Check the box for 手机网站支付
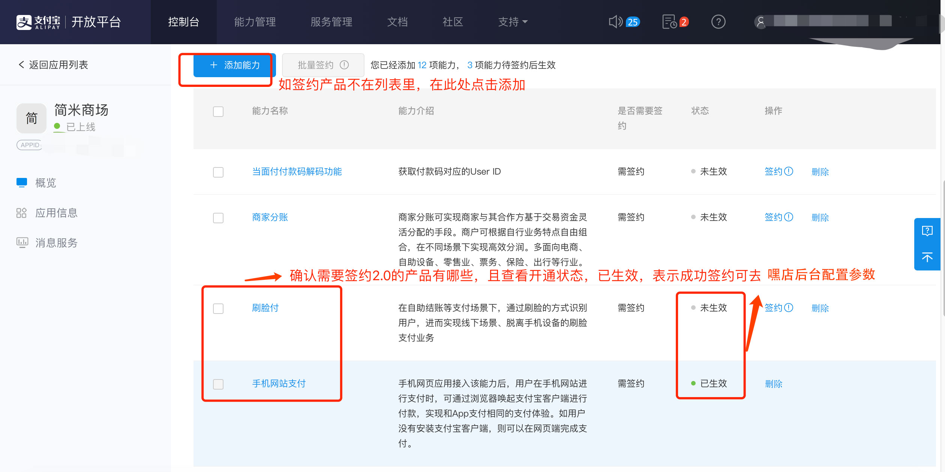The width and height of the screenshot is (945, 472). coord(218,384)
